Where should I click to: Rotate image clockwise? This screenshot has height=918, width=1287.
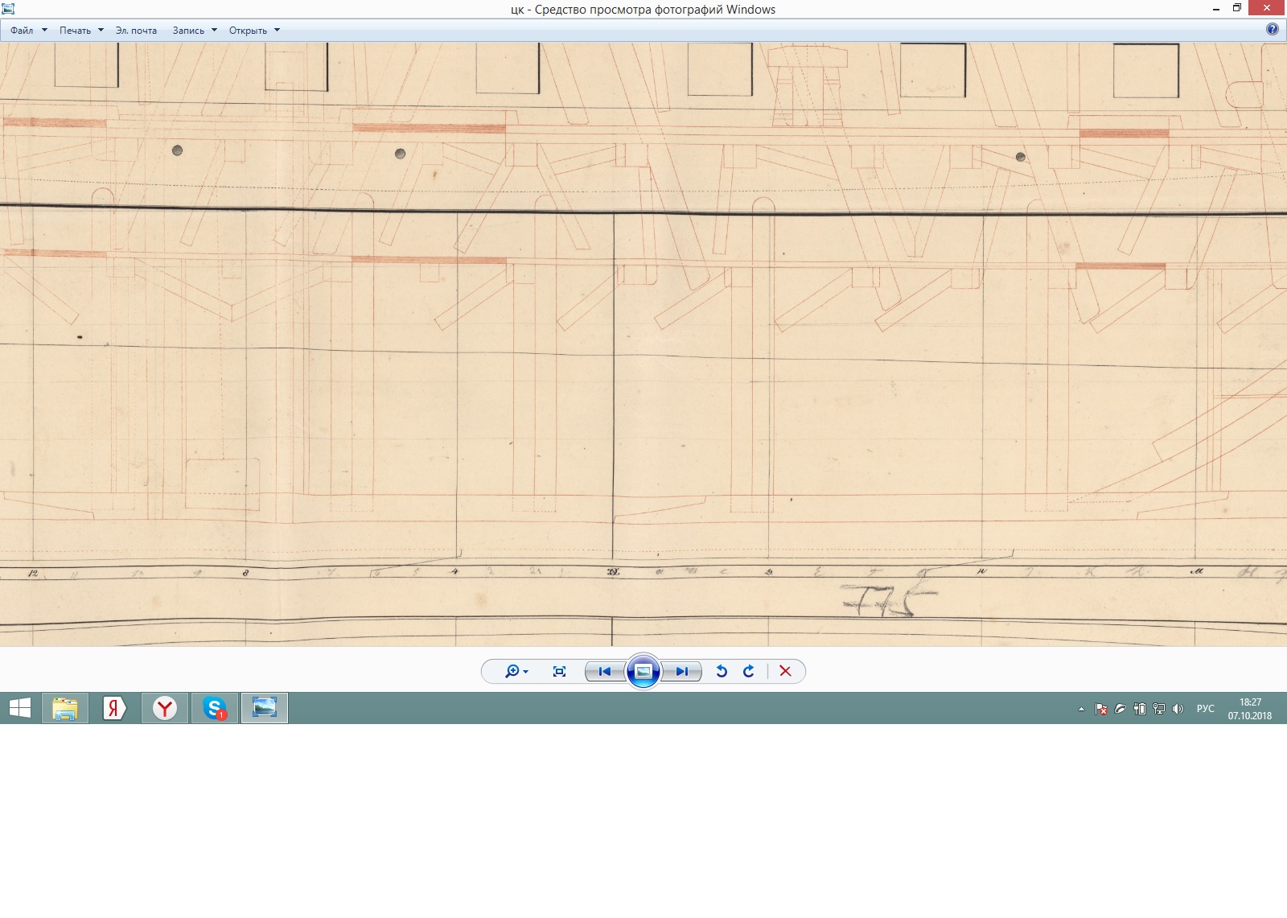748,671
